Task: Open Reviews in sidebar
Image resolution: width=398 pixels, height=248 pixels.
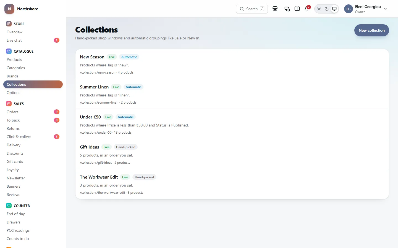Action: [33, 195]
